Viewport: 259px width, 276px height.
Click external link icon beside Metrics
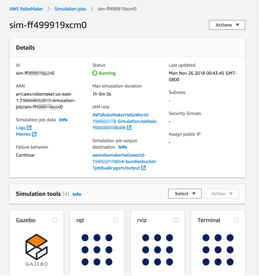point(34,134)
